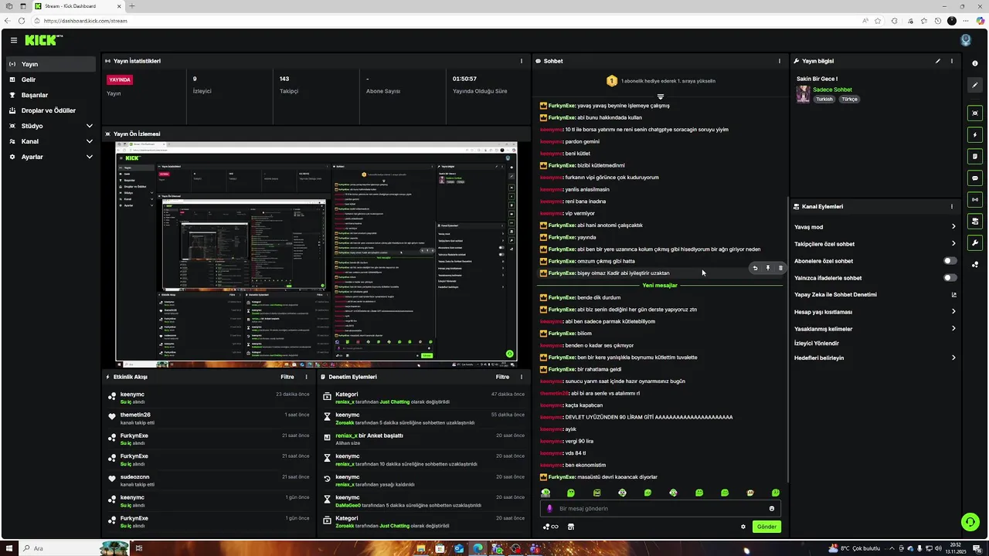Click the viewer focus icon in the right rail
Screen dimensions: 989x556
[975, 114]
